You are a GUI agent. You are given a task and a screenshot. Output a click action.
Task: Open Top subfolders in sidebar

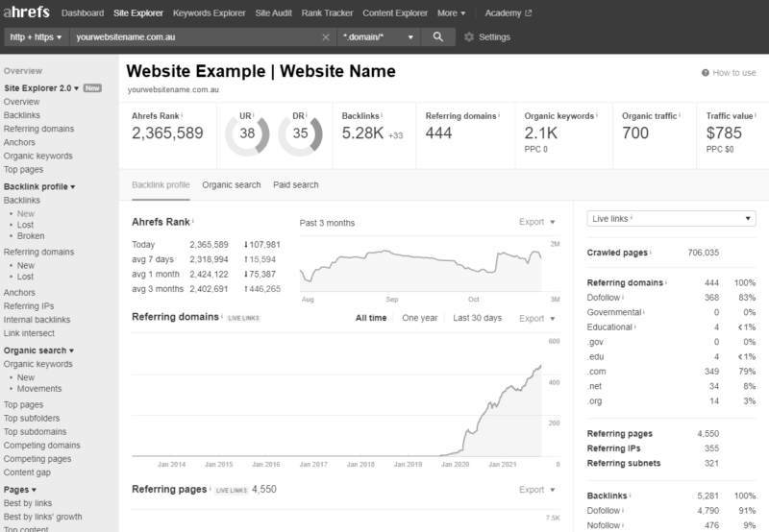[32, 419]
